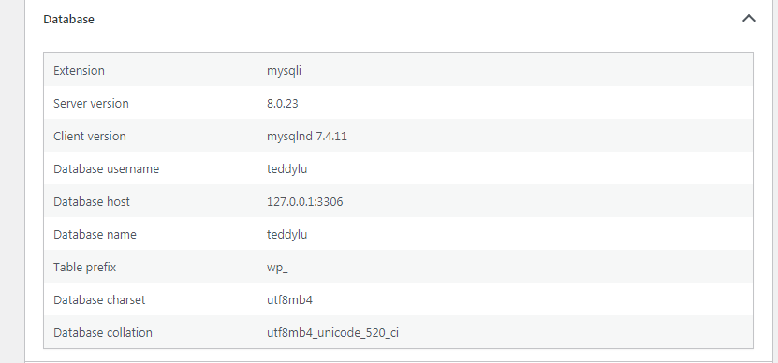Select the mysqlnd 7.4.11 value
The height and width of the screenshot is (363, 778).
(x=307, y=137)
